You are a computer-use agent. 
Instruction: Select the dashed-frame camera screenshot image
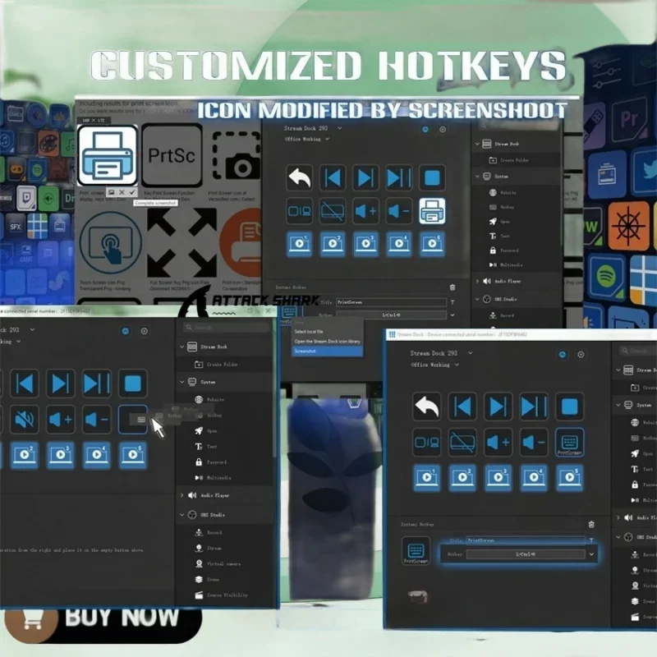[236, 155]
